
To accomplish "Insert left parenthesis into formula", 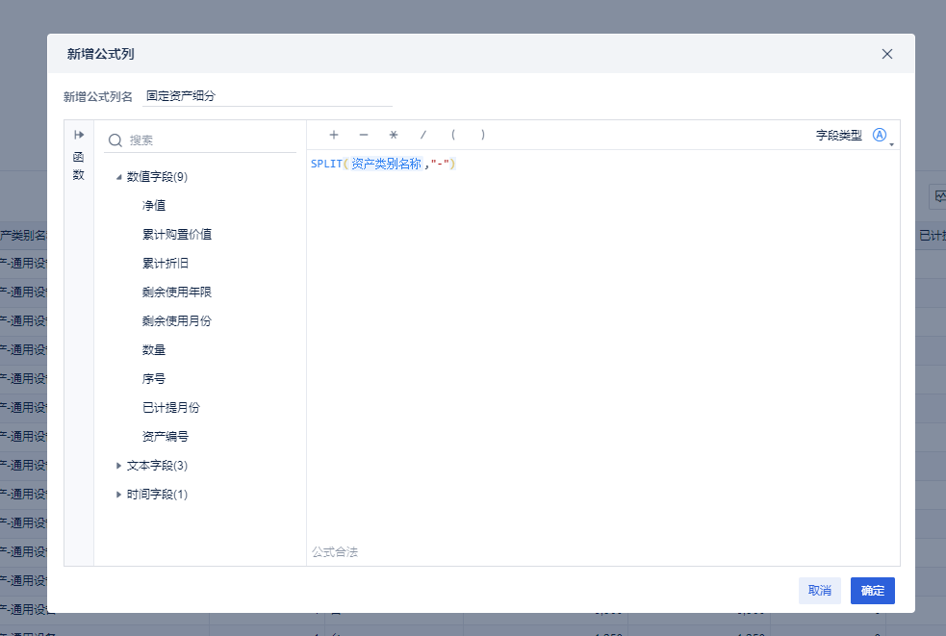I will [x=453, y=135].
